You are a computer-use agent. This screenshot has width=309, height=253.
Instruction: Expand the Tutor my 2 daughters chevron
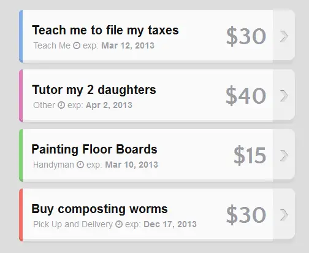[x=284, y=96]
